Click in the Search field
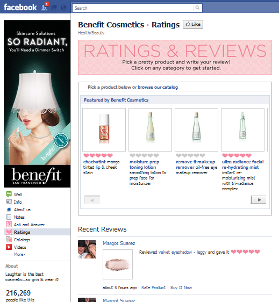The width and height of the screenshot is (279, 302). [x=133, y=8]
